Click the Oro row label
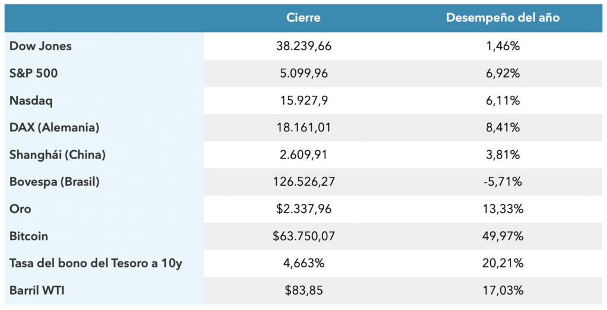The image size is (607, 310). (20, 209)
